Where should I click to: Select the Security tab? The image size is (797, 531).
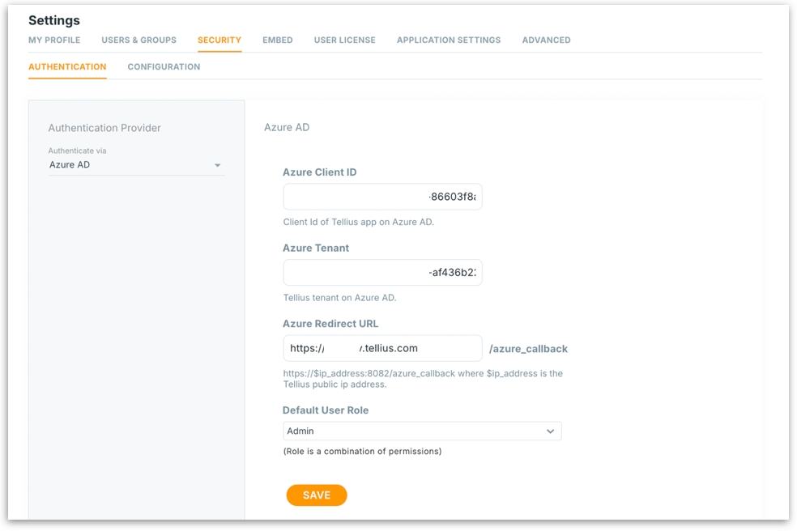(219, 40)
